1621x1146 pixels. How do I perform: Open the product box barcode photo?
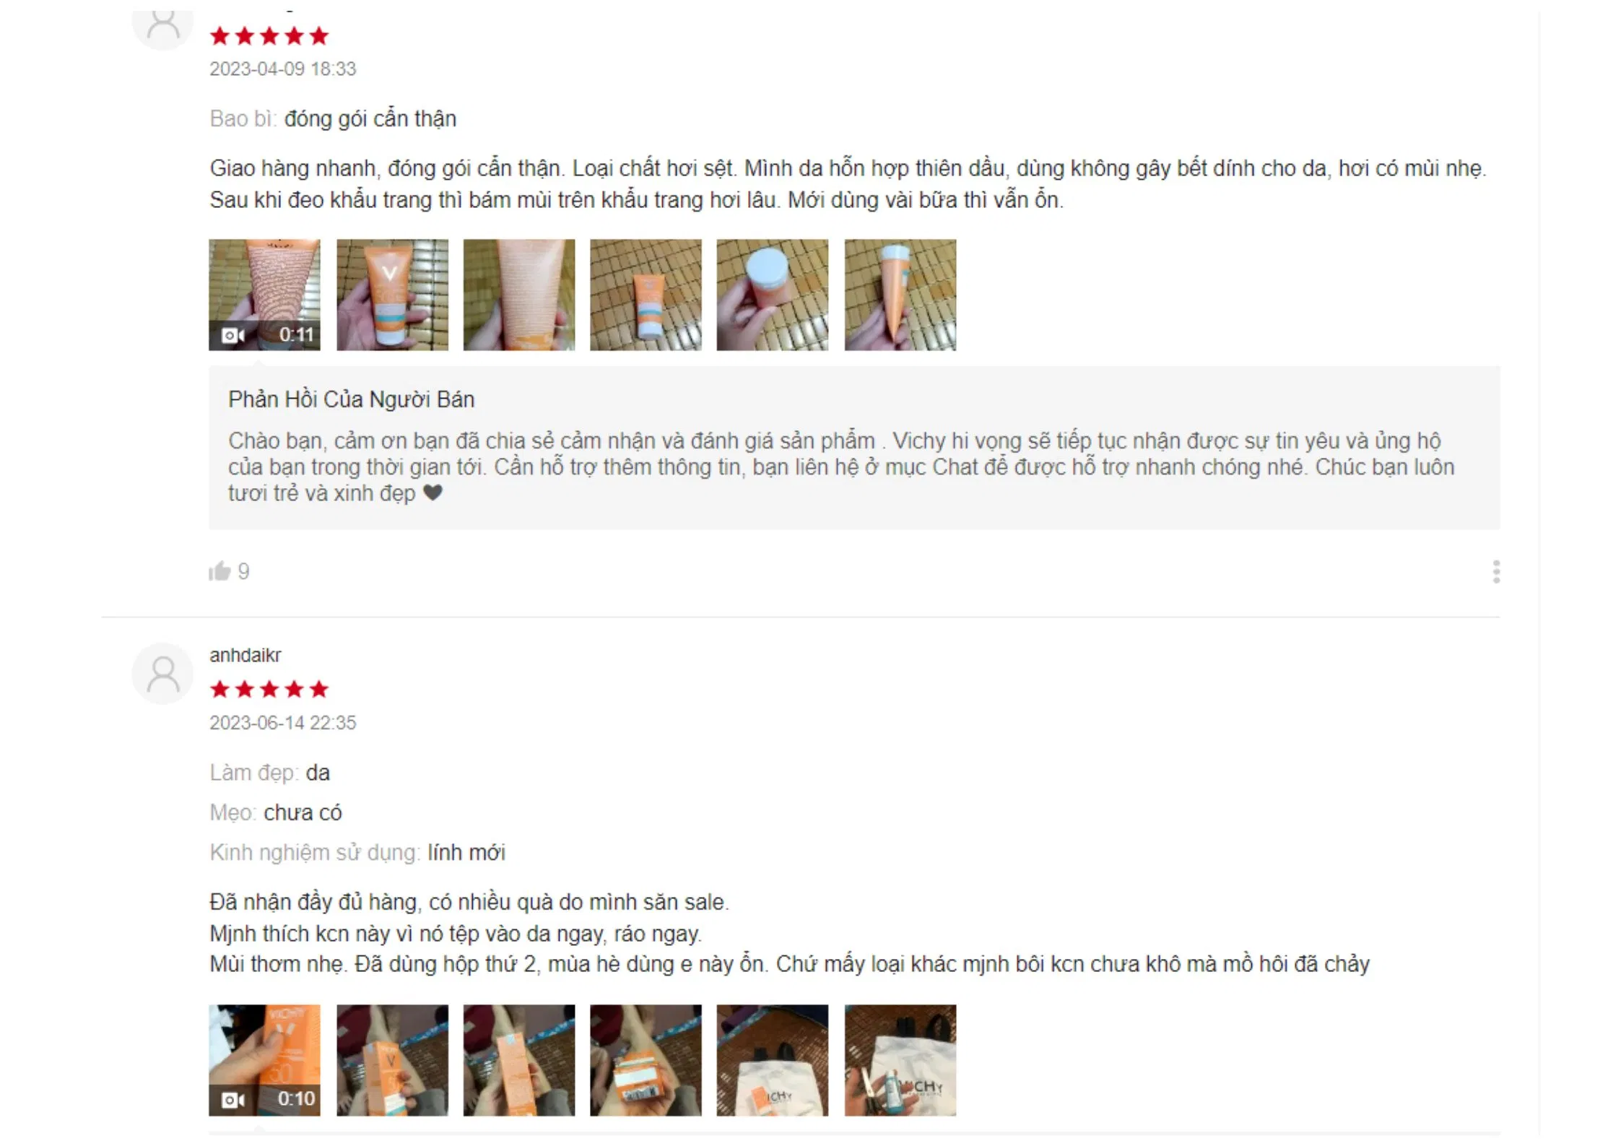(x=646, y=1060)
